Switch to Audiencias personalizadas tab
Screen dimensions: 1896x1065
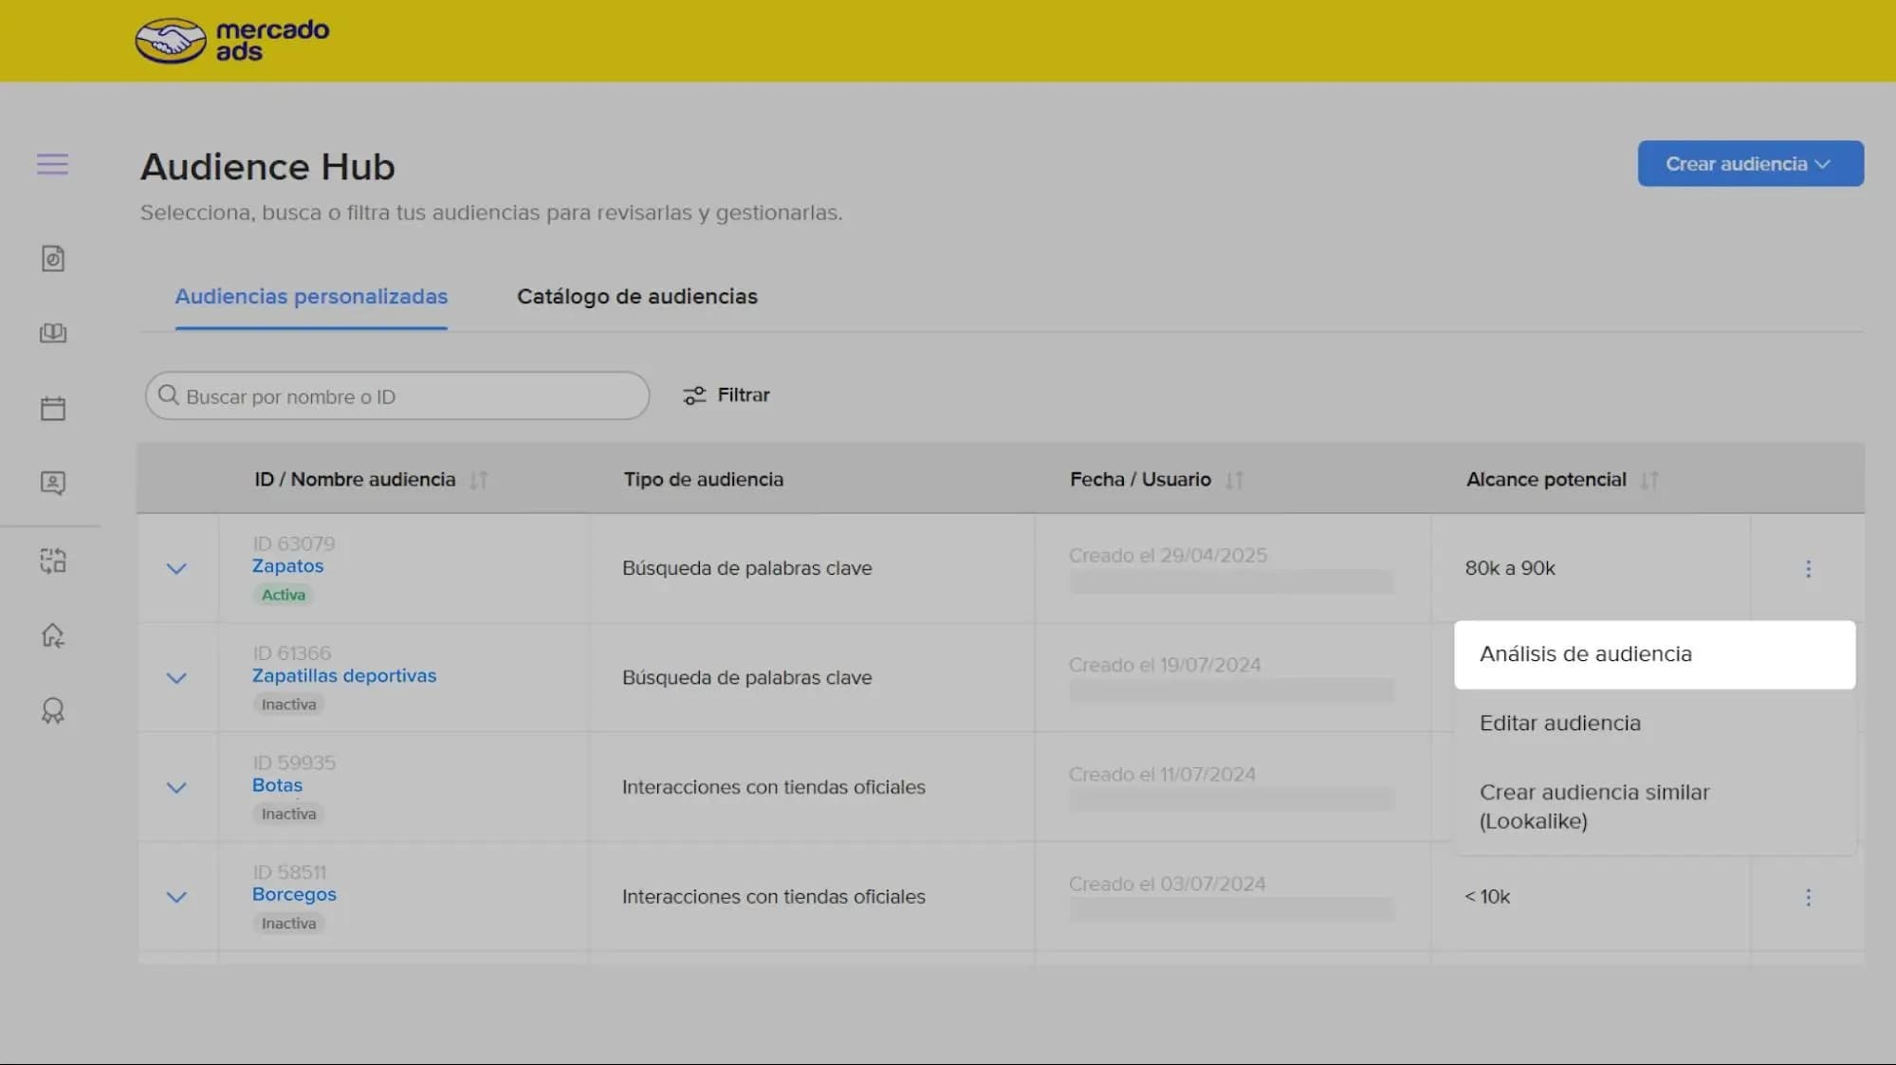[x=311, y=297]
